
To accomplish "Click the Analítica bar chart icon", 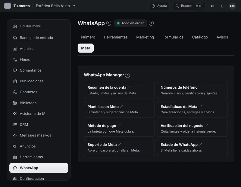I will [15, 49].
